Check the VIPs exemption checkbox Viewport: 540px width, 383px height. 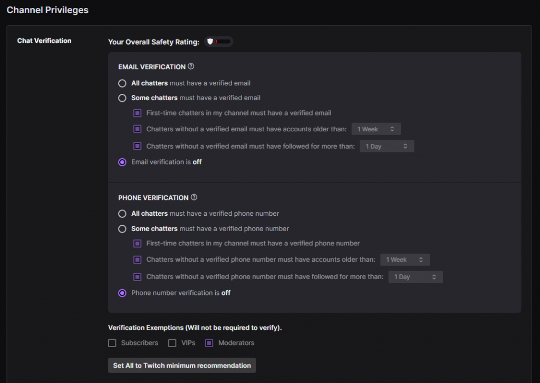coord(172,343)
